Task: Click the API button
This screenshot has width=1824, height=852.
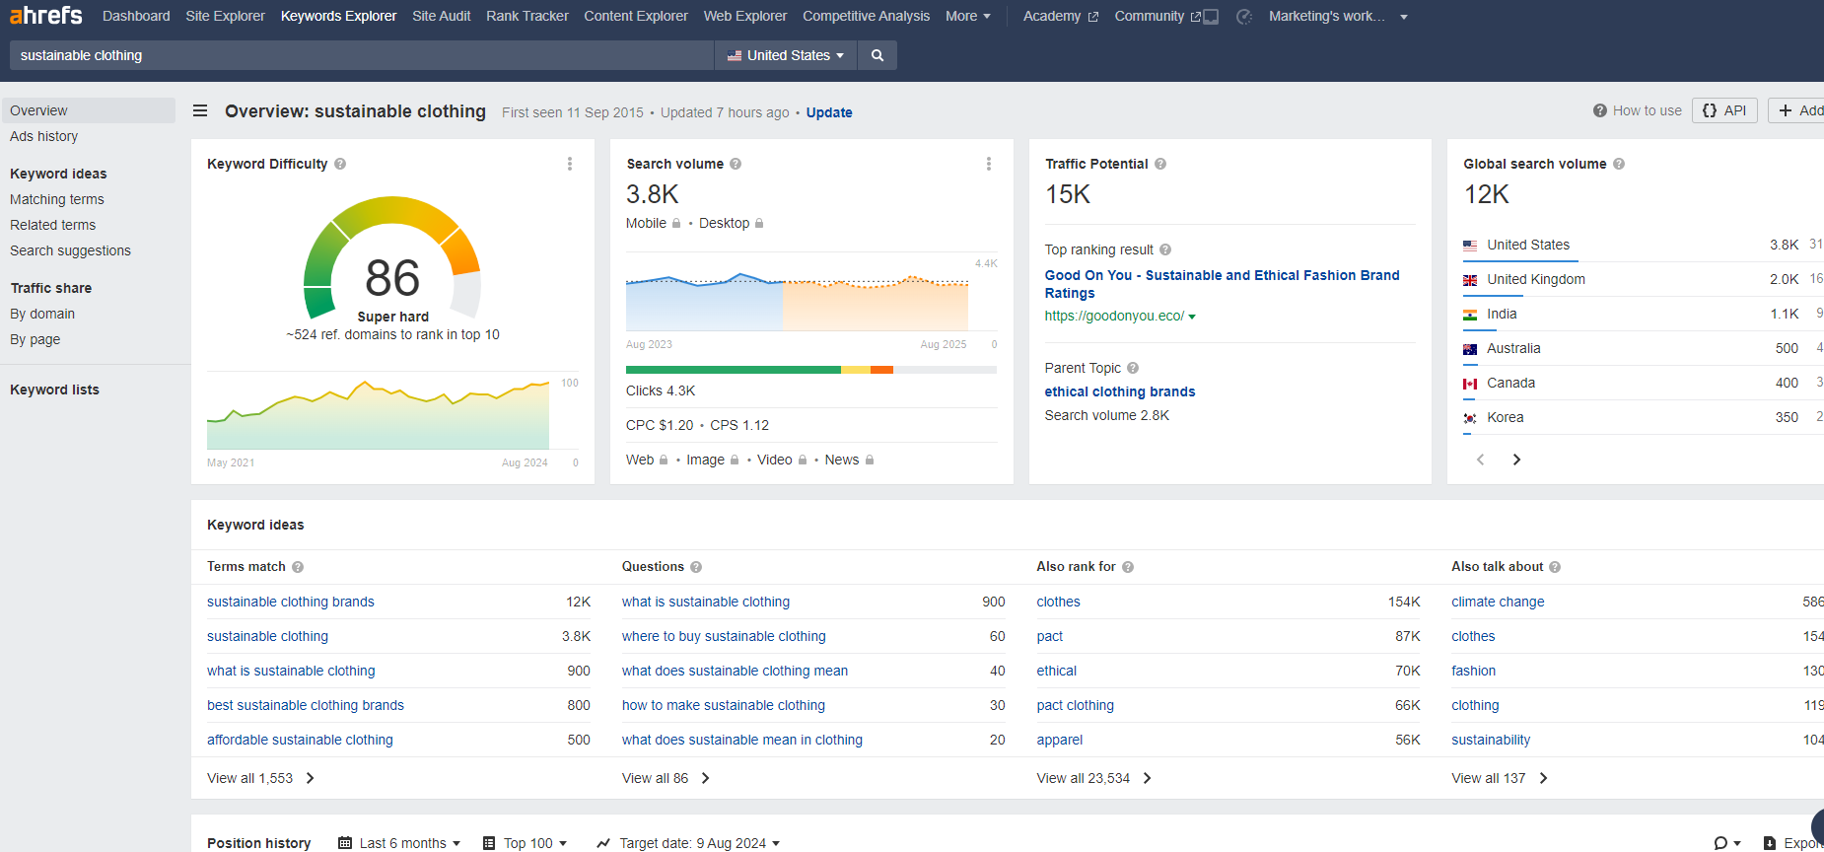Action: coord(1725,110)
